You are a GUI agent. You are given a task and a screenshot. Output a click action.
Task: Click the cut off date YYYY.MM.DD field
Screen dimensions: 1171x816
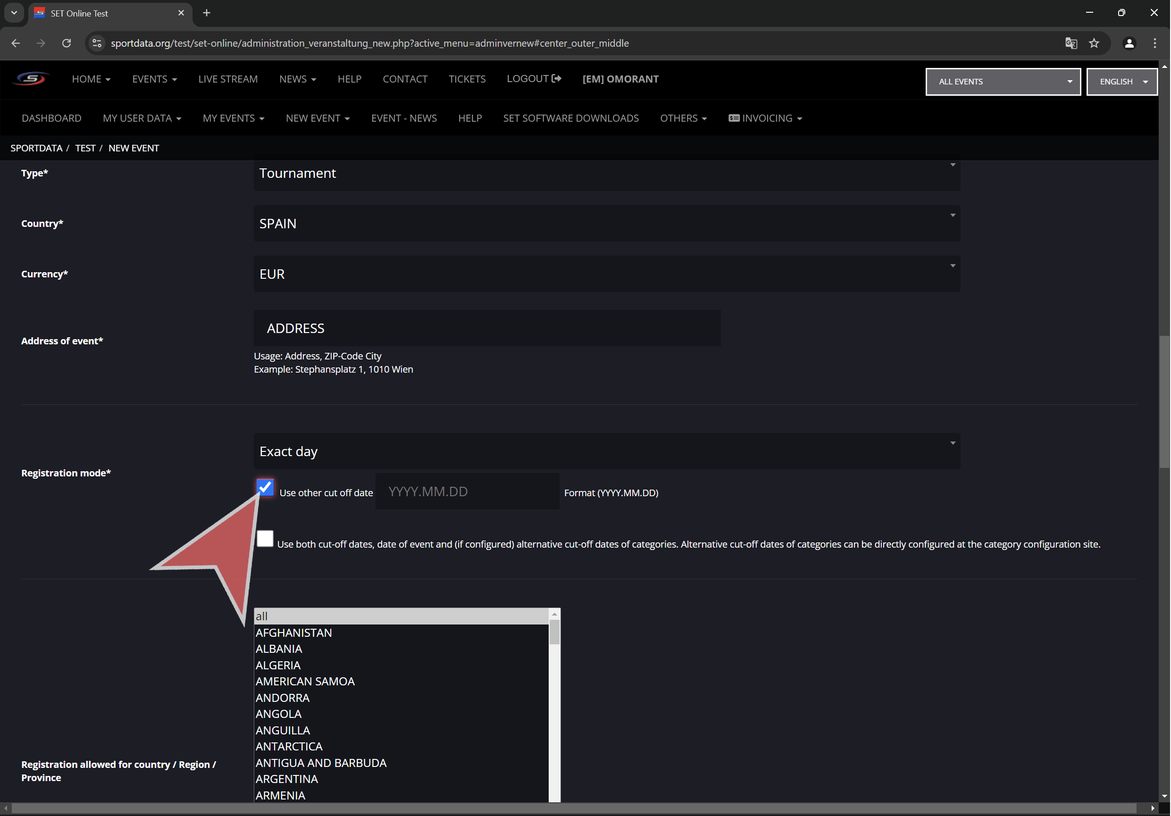click(x=467, y=491)
